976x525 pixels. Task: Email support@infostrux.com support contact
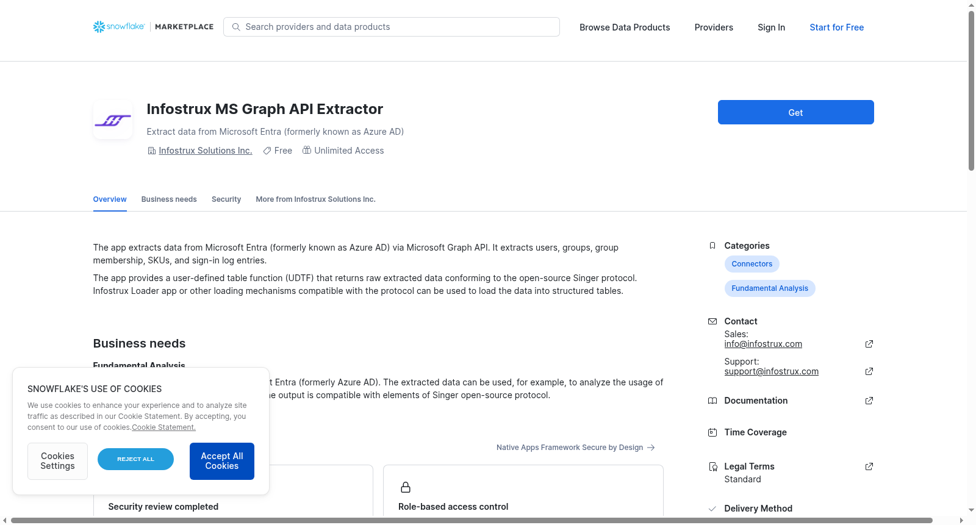pos(772,371)
